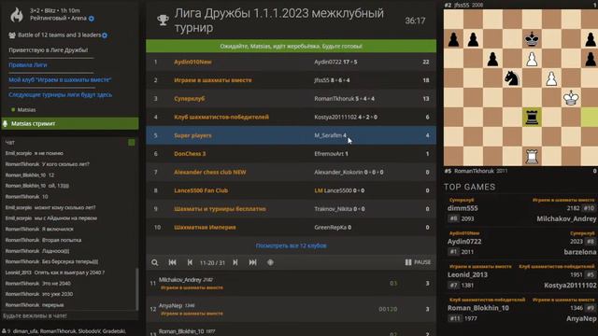Select team Alexander chess club NEW
Image resolution: width=598 pixels, height=336 pixels.
(x=291, y=172)
